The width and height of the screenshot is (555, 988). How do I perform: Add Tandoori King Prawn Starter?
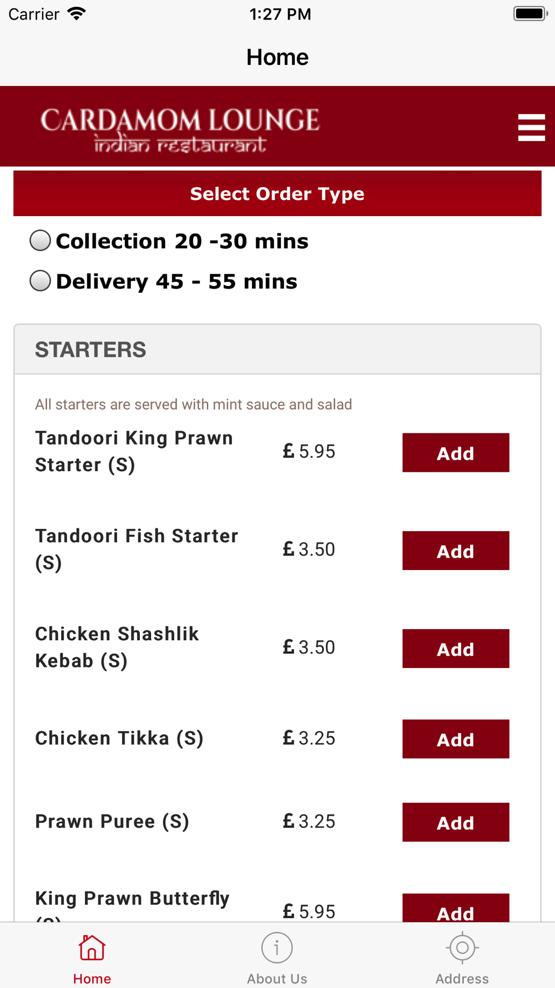[456, 452]
